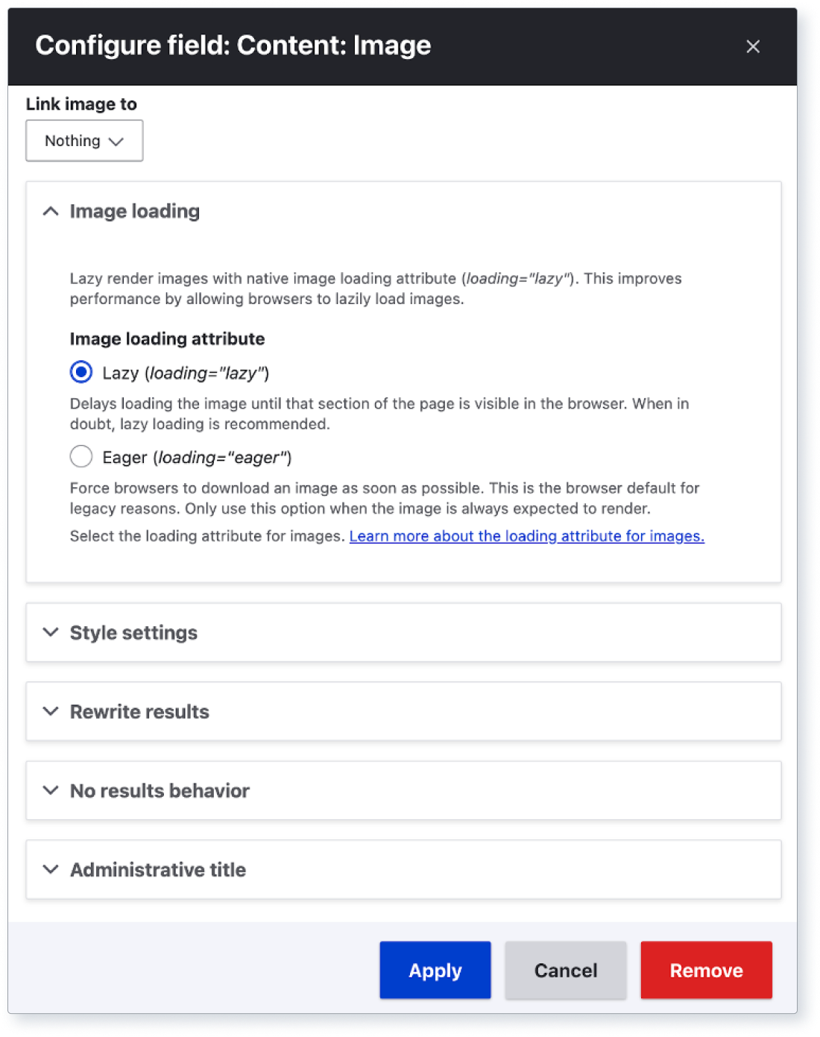Click the chevron next to Rewrite results

tap(51, 711)
